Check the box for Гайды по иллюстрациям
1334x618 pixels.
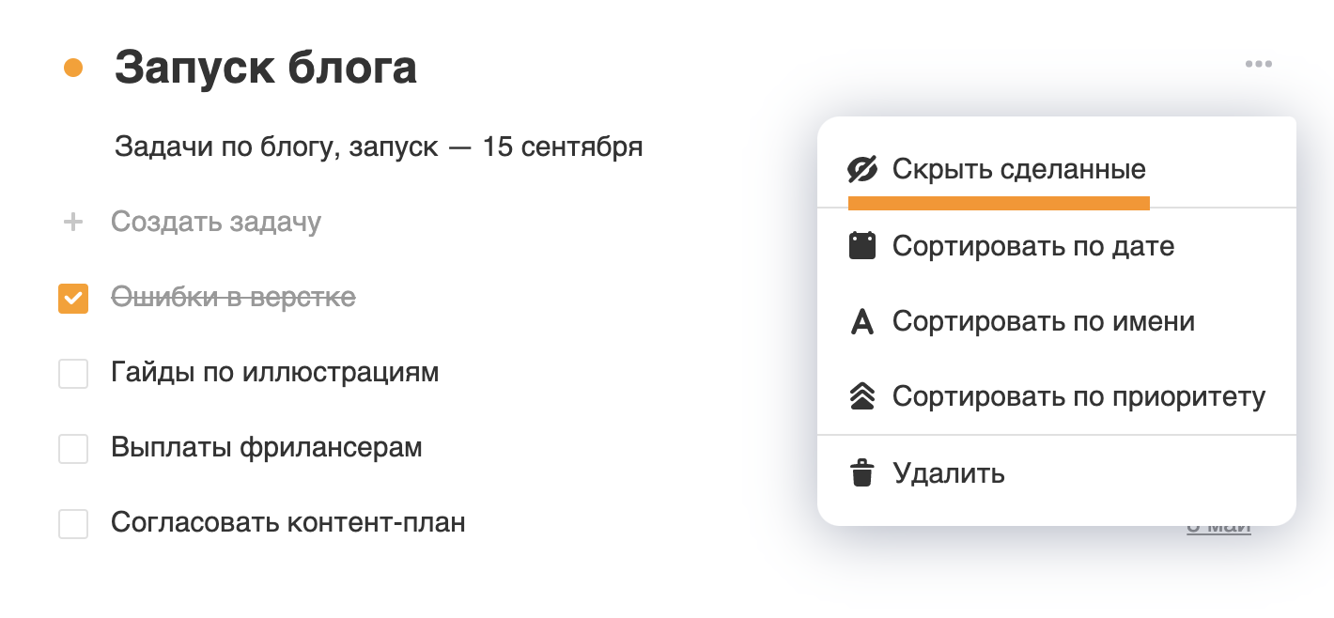tap(73, 374)
